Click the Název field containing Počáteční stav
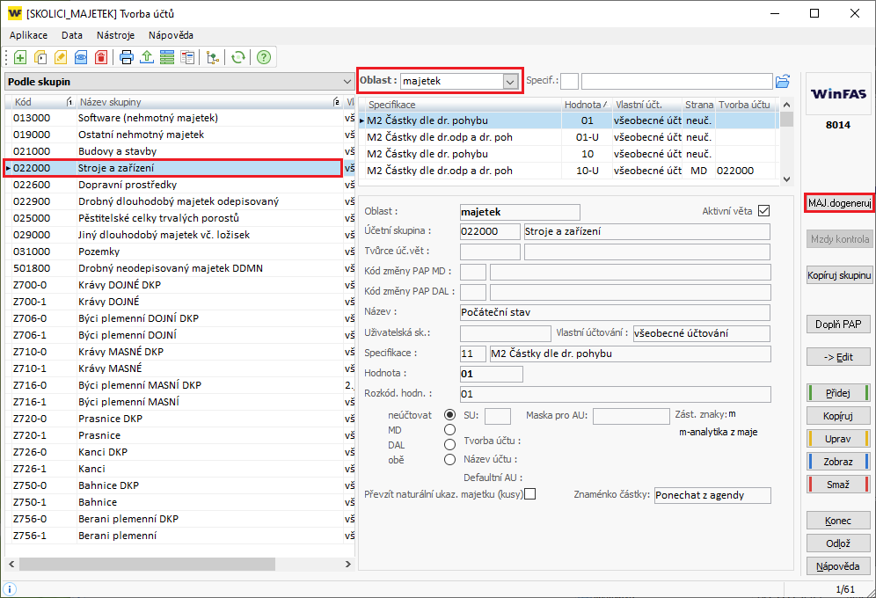876x598 pixels. click(615, 313)
